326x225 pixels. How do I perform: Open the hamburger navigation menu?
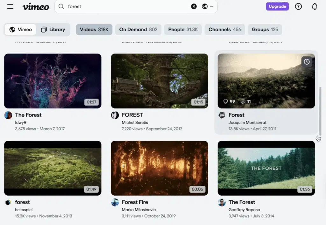(10, 6)
